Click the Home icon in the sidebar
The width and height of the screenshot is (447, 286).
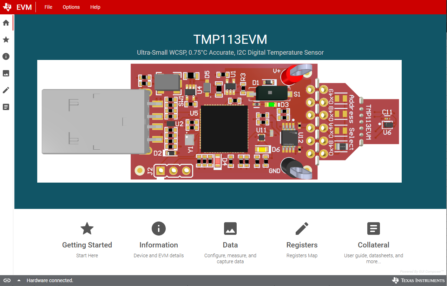pos(6,22)
